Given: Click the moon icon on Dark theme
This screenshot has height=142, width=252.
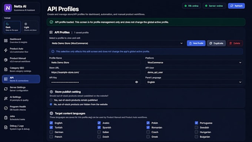Looking at the screenshot, I should click(7, 24).
